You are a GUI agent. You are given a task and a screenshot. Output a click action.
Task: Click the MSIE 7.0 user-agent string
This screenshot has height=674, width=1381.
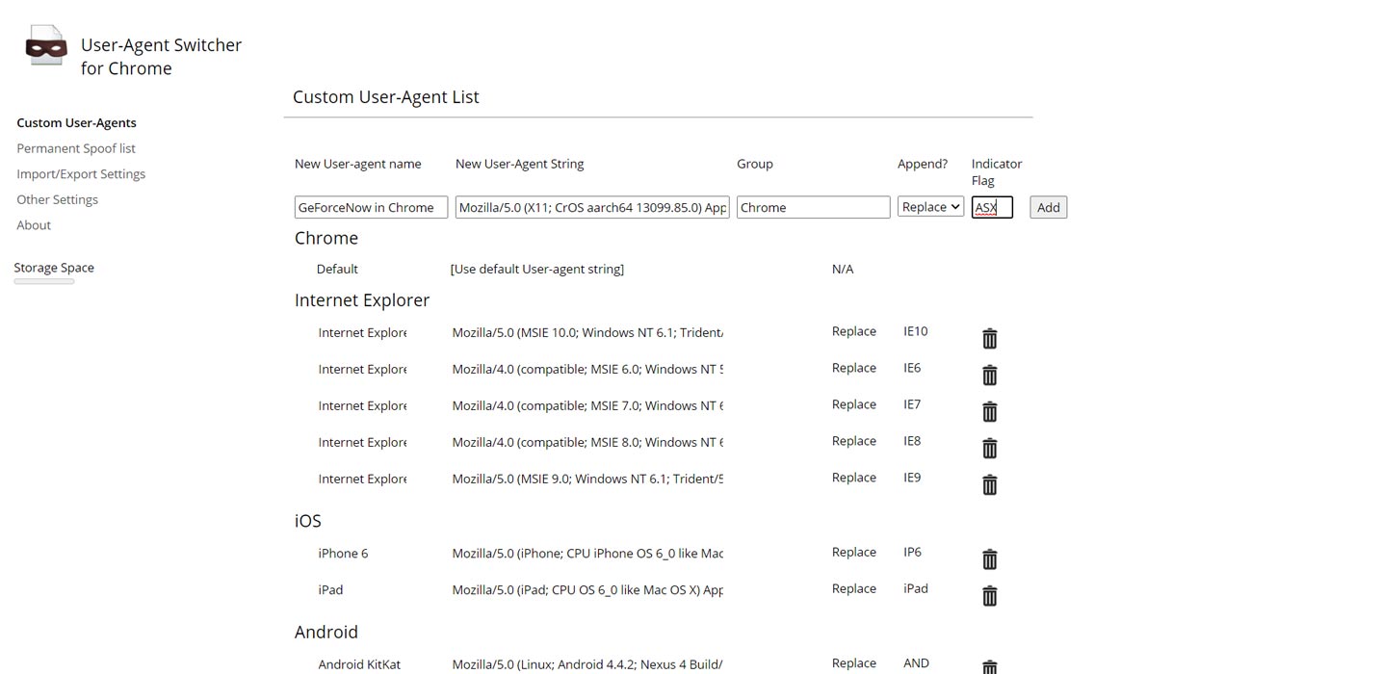coord(587,405)
